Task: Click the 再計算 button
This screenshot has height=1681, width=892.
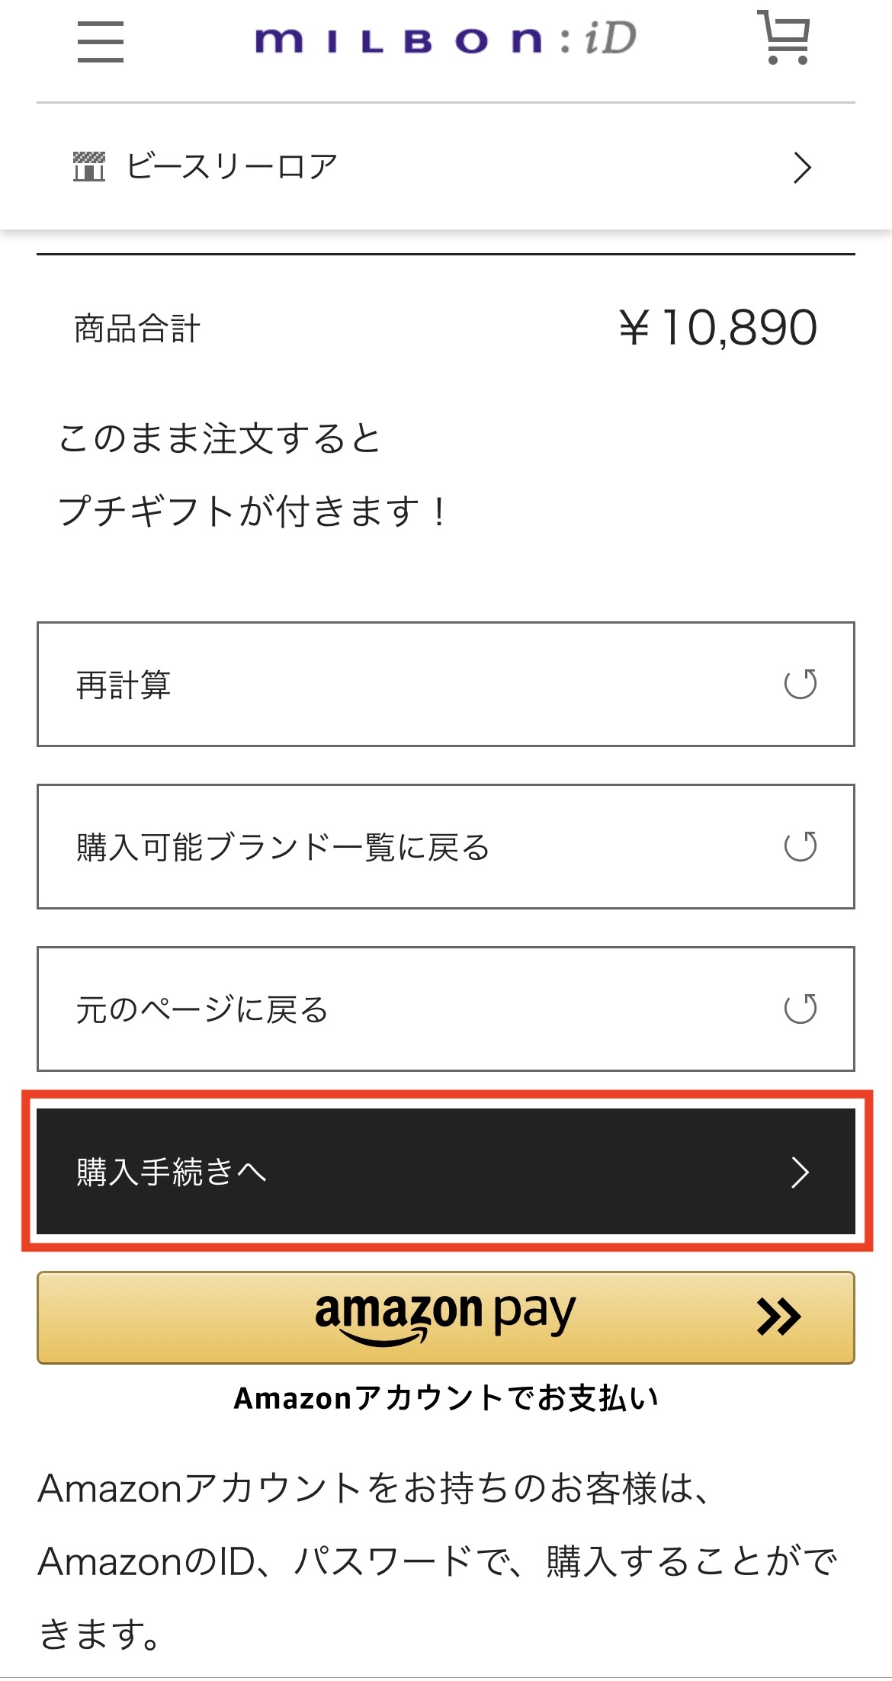Action: click(x=446, y=684)
